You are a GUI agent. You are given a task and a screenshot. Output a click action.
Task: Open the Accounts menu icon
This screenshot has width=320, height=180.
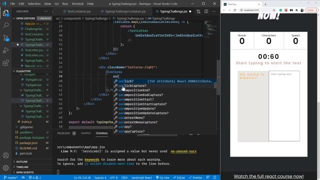(x=5, y=155)
